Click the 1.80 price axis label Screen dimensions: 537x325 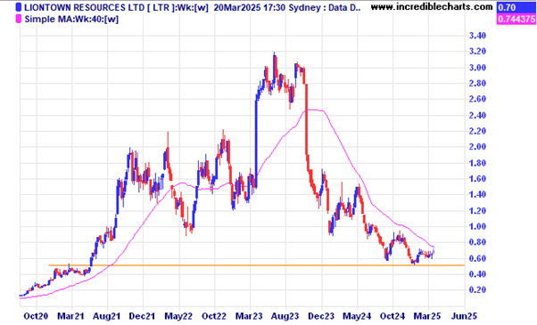click(477, 163)
